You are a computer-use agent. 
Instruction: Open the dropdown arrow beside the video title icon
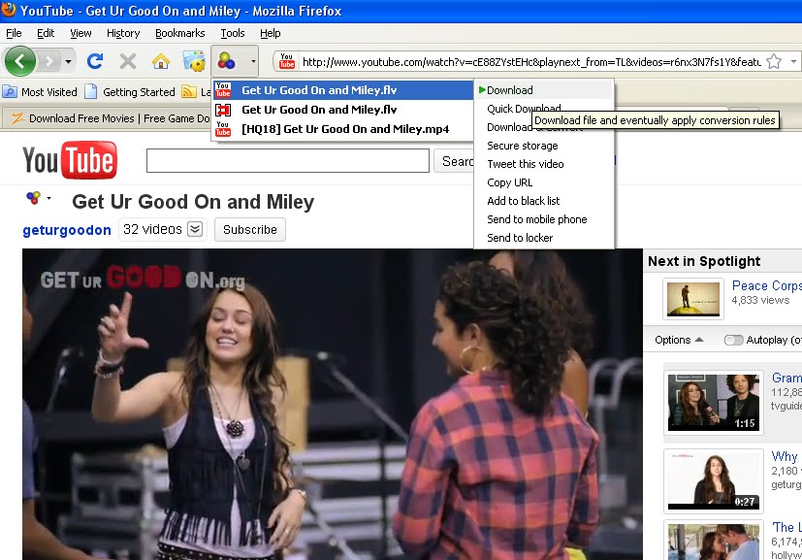pos(49,198)
